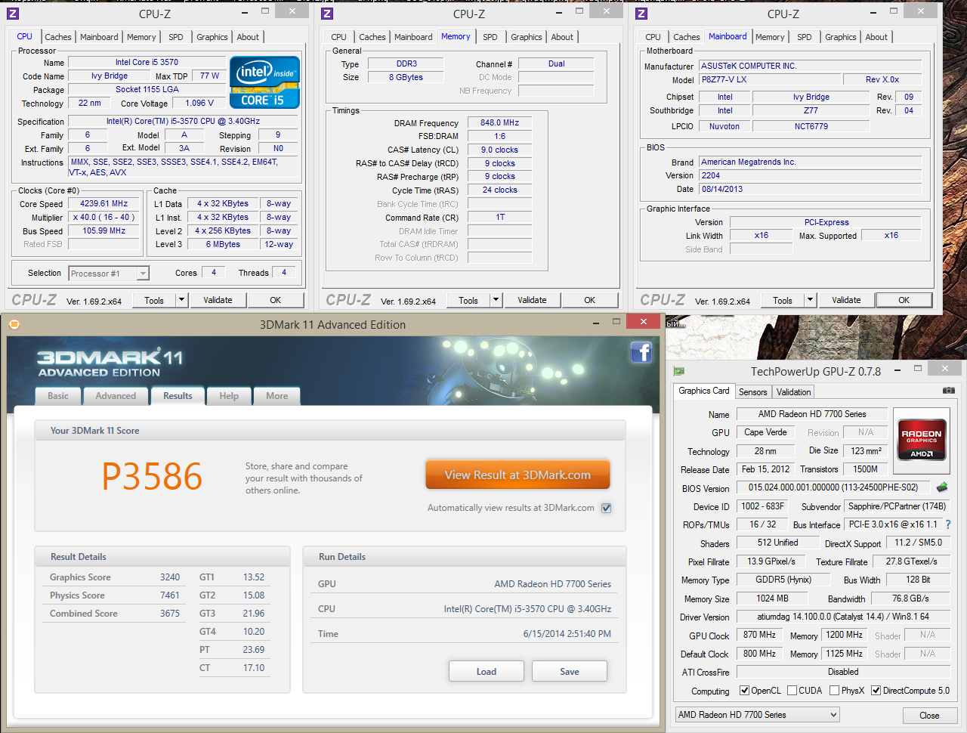Click the Driver Version field in GPU-Z
967x733 pixels.
click(843, 617)
